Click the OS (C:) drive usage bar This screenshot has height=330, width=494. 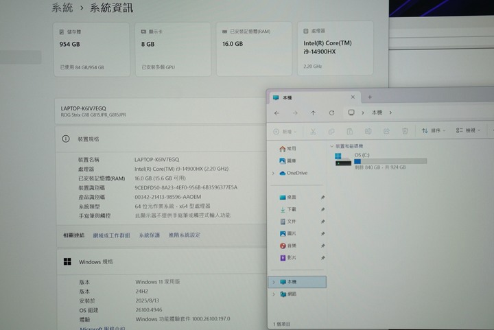click(390, 161)
